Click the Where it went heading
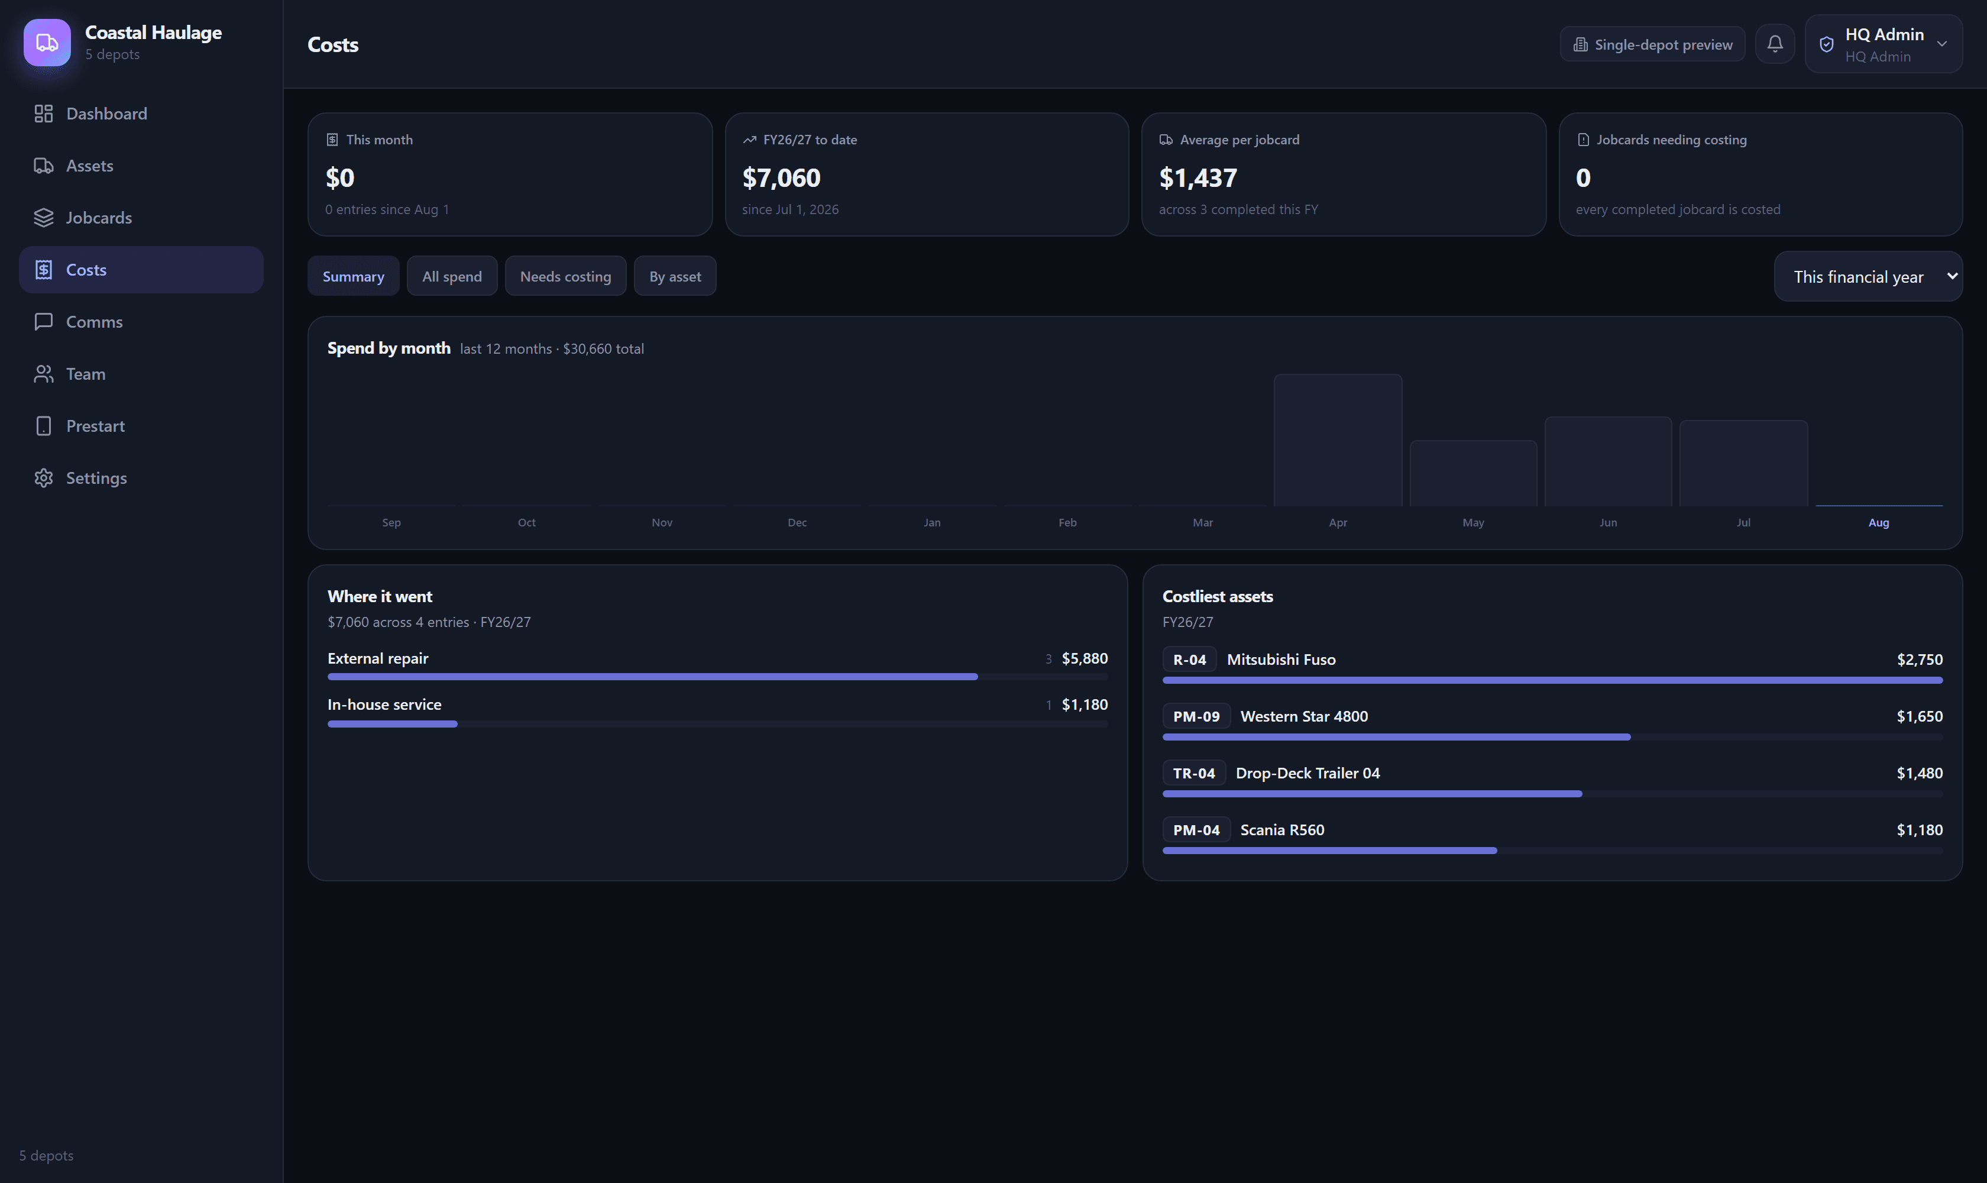This screenshot has width=1987, height=1183. pos(380,597)
